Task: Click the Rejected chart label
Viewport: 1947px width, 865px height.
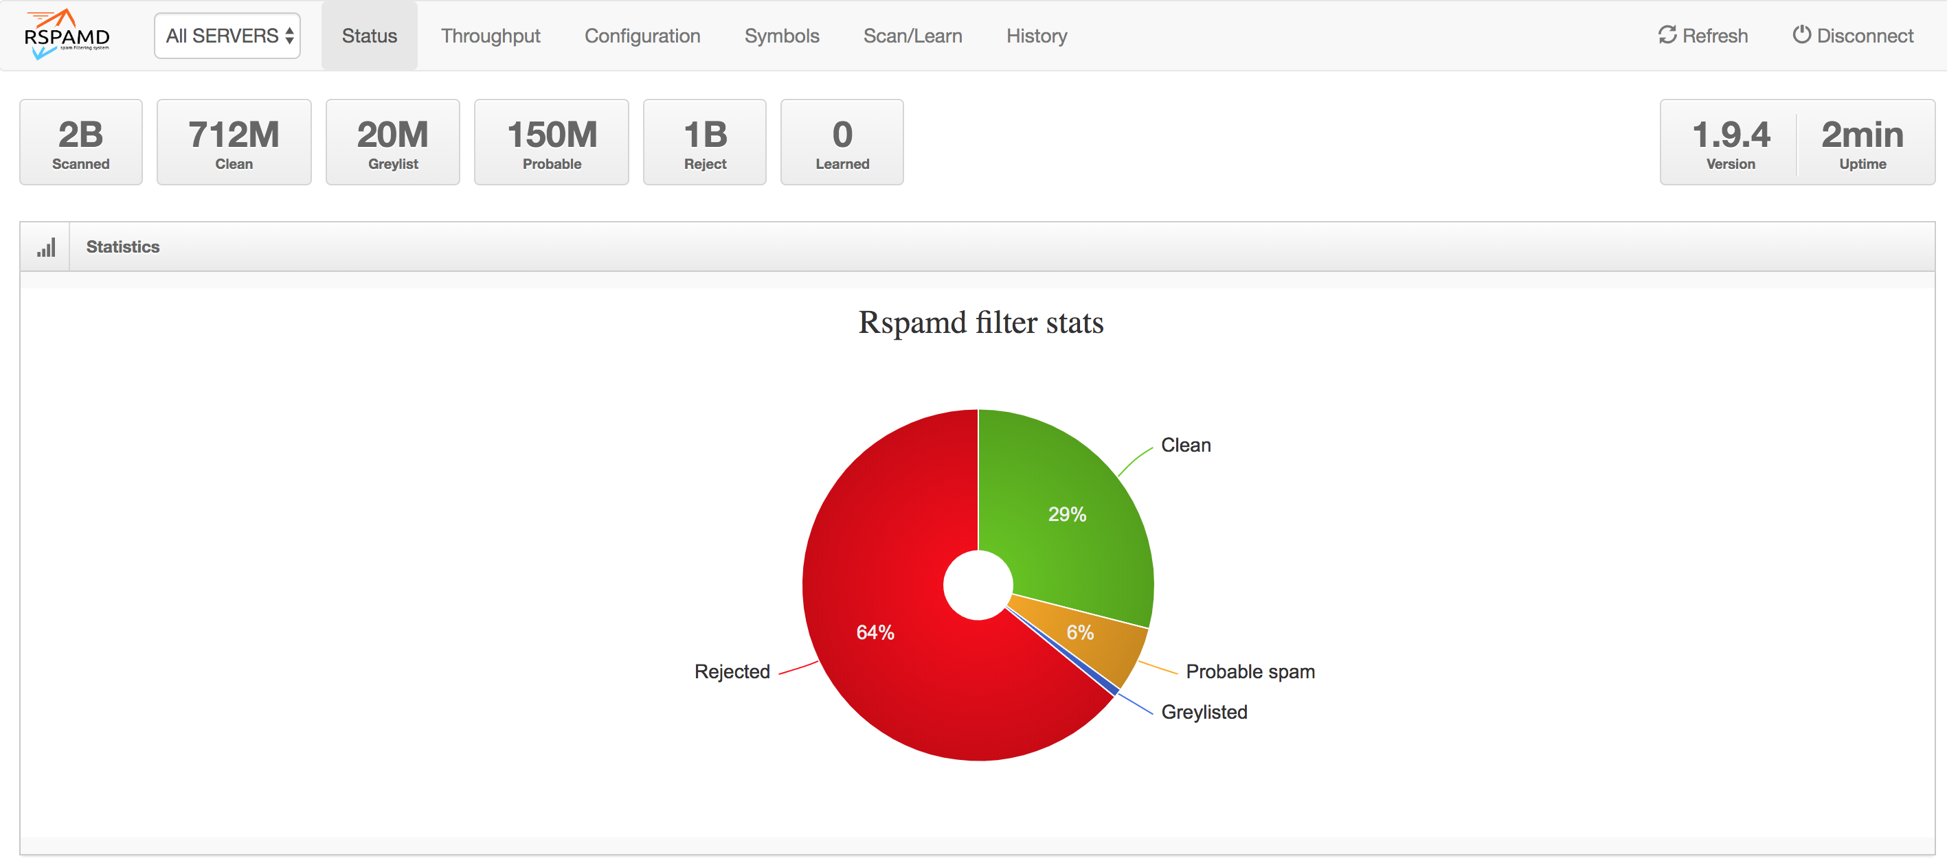Action: [x=732, y=671]
